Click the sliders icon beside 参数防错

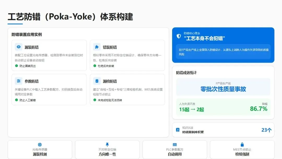pos(19,81)
